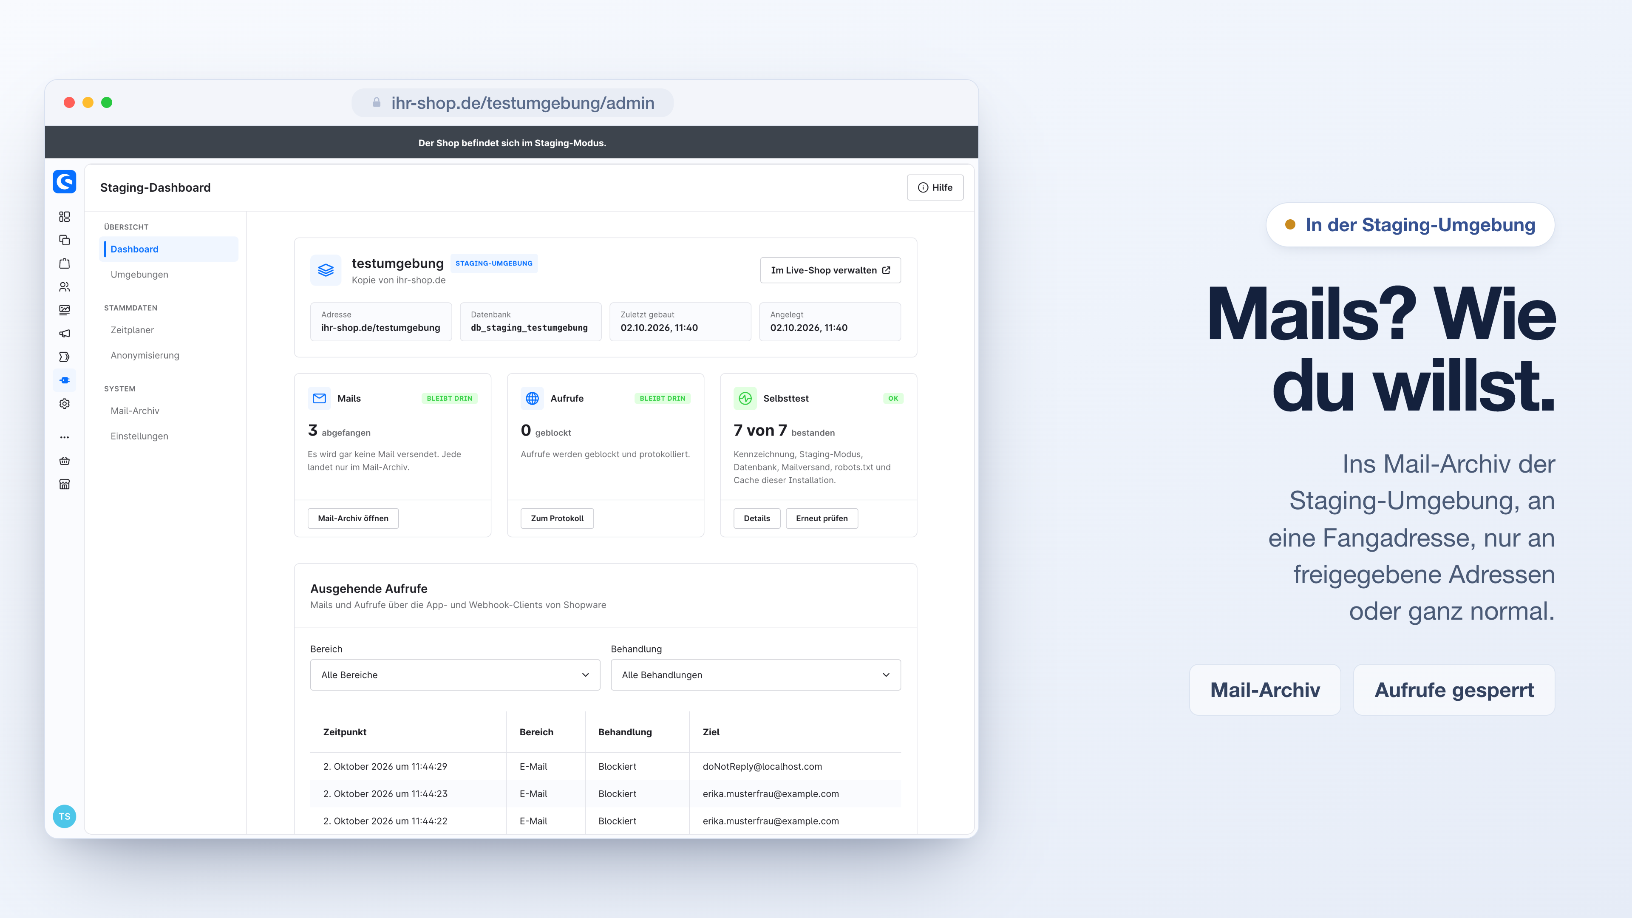The image size is (1632, 918).
Task: Click Mail-Archiv öffnen button
Action: pyautogui.click(x=353, y=518)
